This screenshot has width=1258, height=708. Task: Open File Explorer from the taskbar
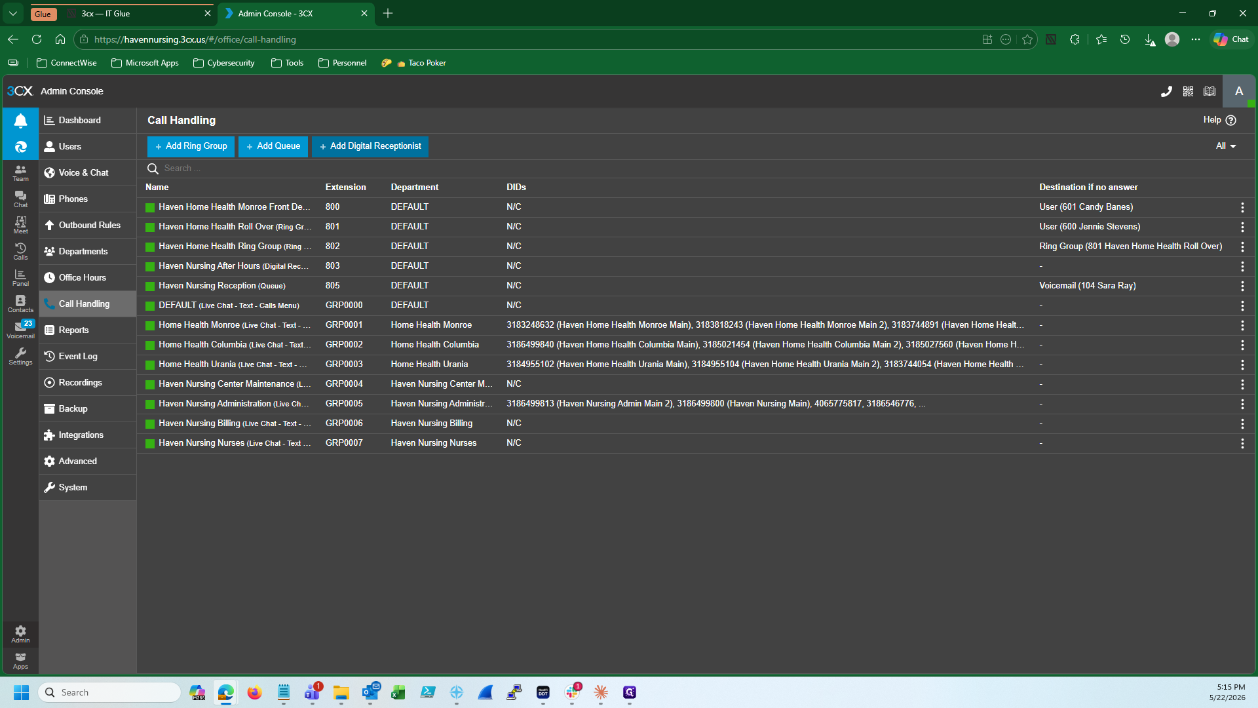[x=341, y=692]
